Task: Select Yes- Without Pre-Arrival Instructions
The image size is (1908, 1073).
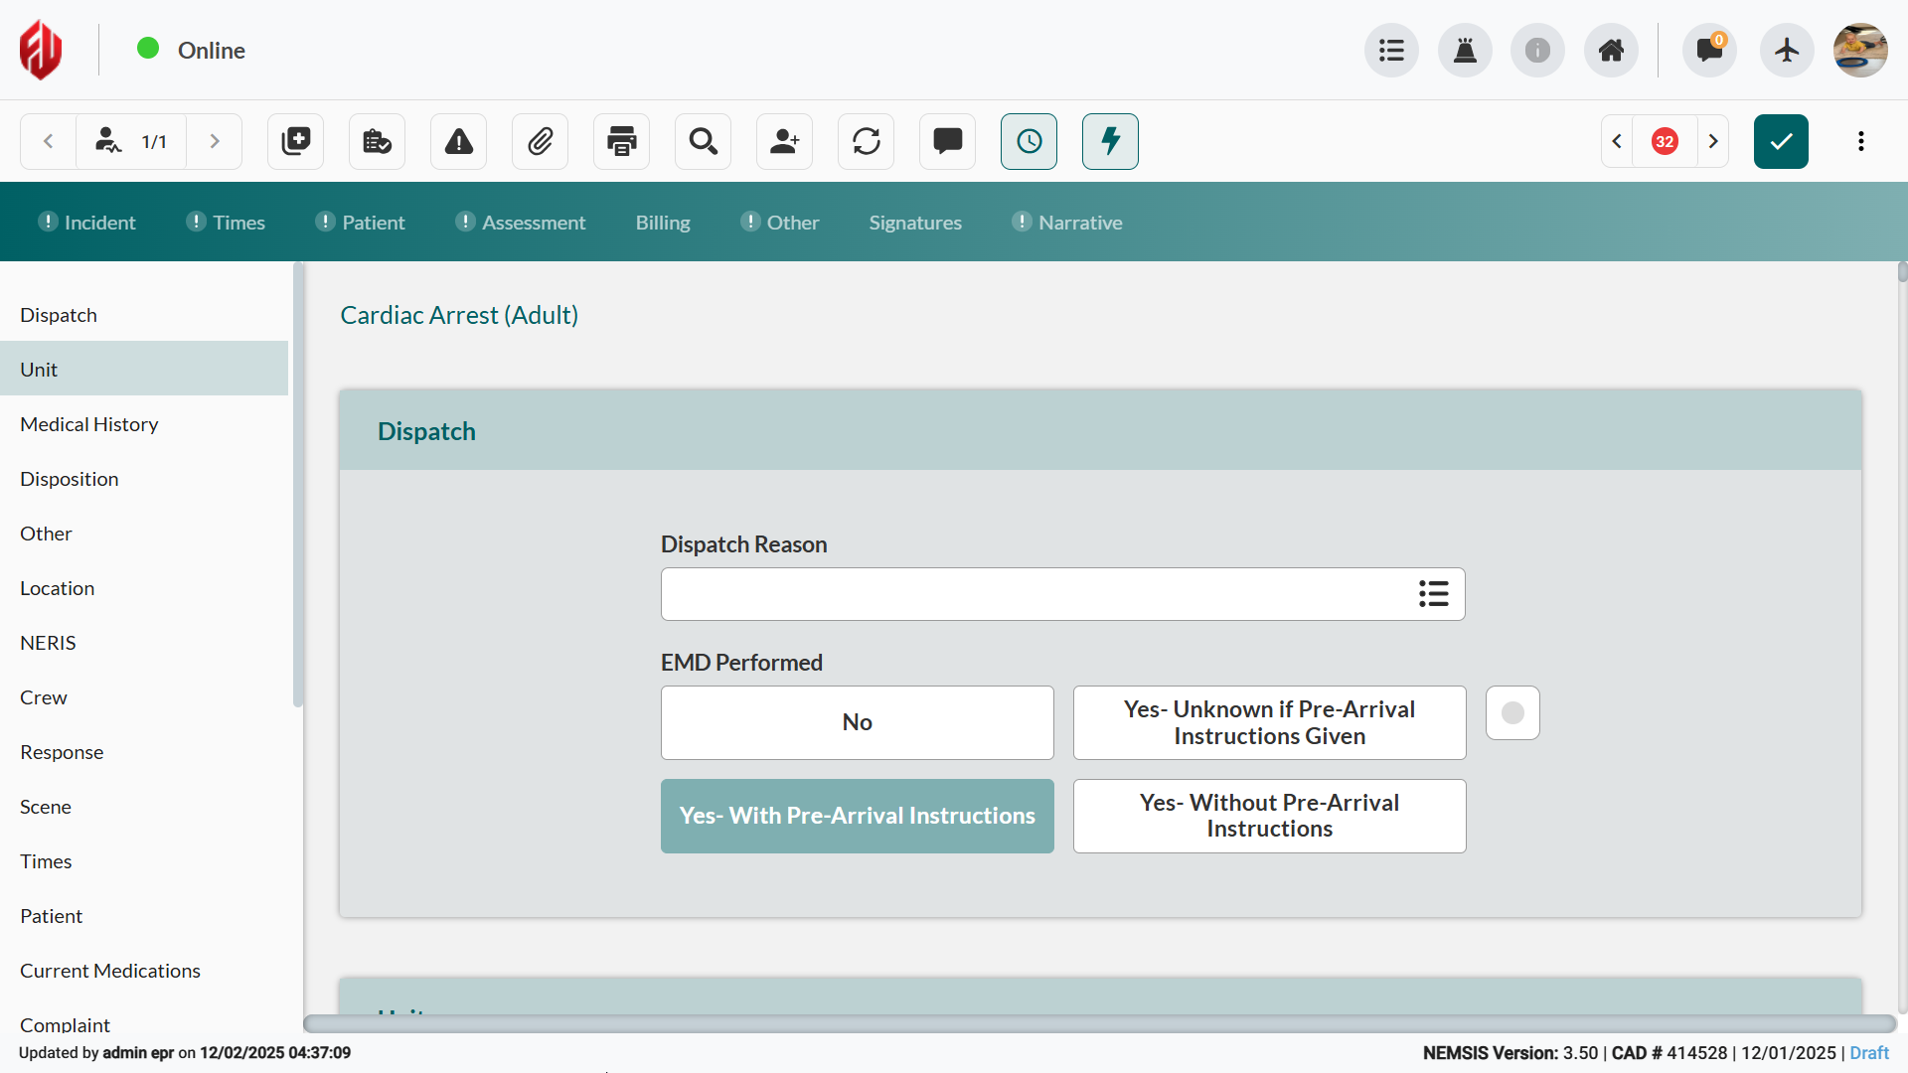Action: [1269, 816]
